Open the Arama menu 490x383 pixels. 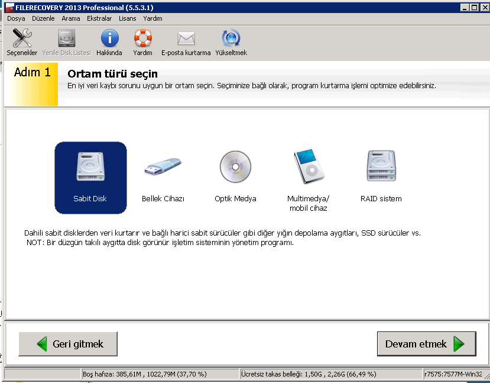70,18
